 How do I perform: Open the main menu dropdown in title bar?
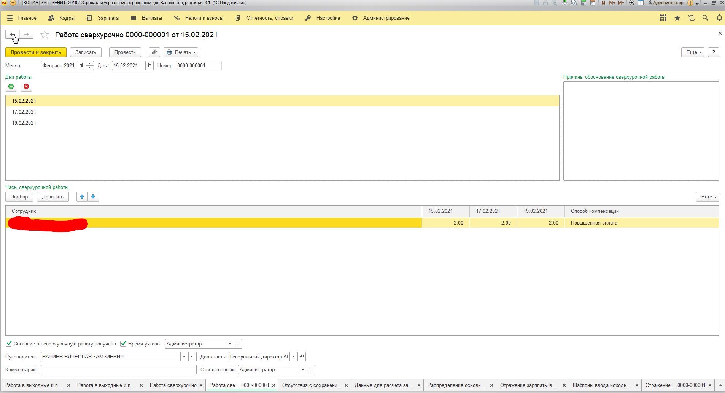point(13,3)
